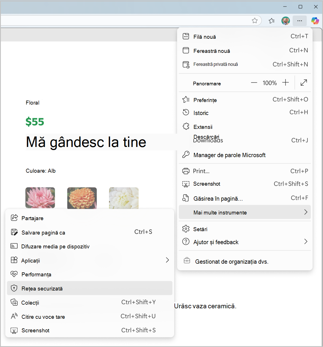This screenshot has height=347, width=323.
Task: Open Istoric menu entry
Action: click(x=245, y=112)
